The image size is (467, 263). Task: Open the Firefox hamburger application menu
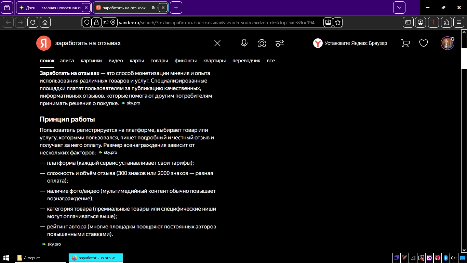tap(459, 22)
